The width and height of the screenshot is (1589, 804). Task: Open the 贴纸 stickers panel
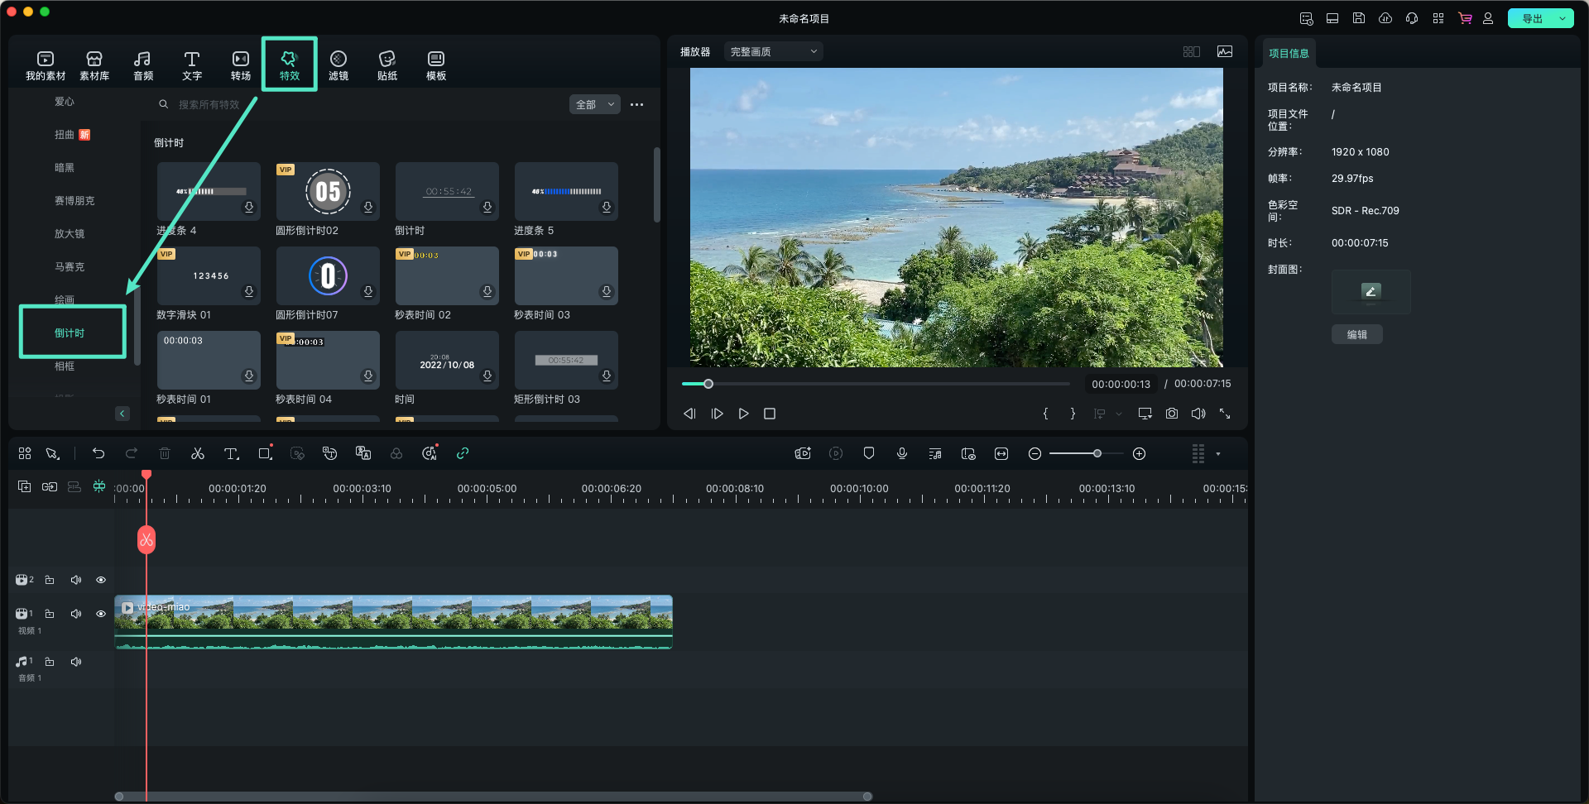coord(386,65)
